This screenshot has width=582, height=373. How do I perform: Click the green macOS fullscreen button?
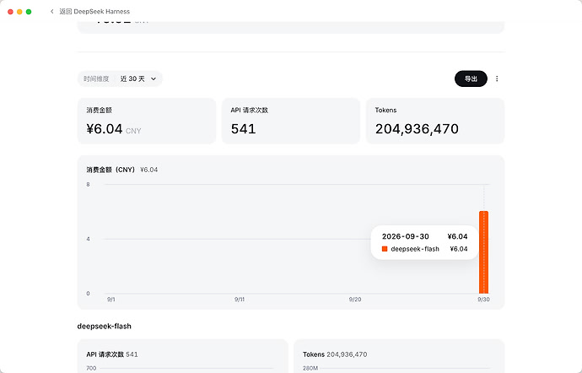tap(29, 12)
